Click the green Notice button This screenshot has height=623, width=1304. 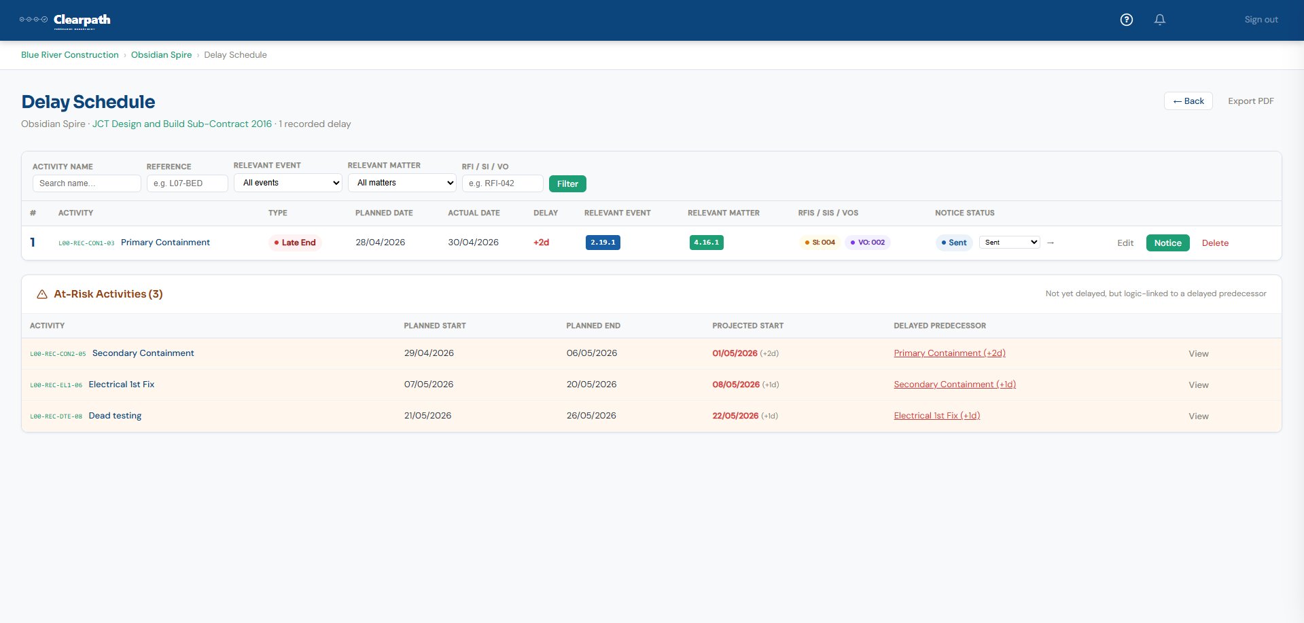1167,243
